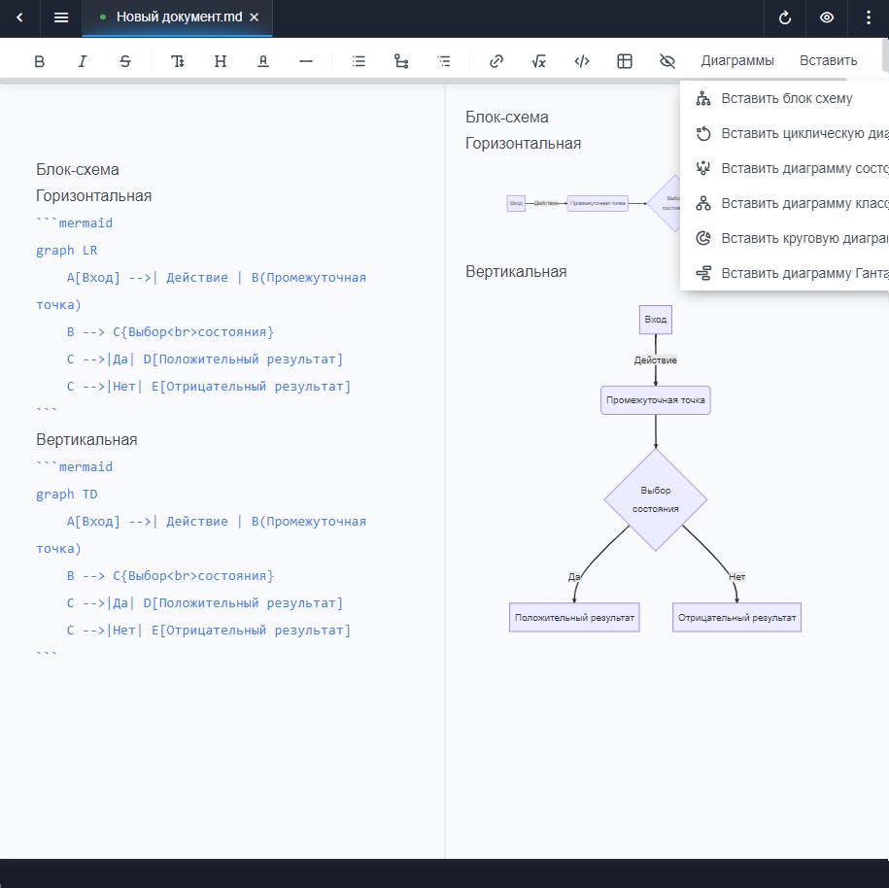This screenshot has width=889, height=888.
Task: Insert a bulleted list
Action: pos(359,61)
